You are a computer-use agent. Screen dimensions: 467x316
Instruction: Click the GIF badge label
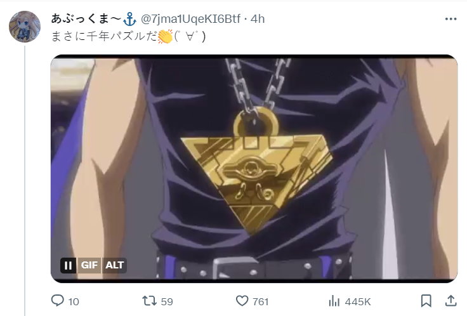pyautogui.click(x=89, y=265)
